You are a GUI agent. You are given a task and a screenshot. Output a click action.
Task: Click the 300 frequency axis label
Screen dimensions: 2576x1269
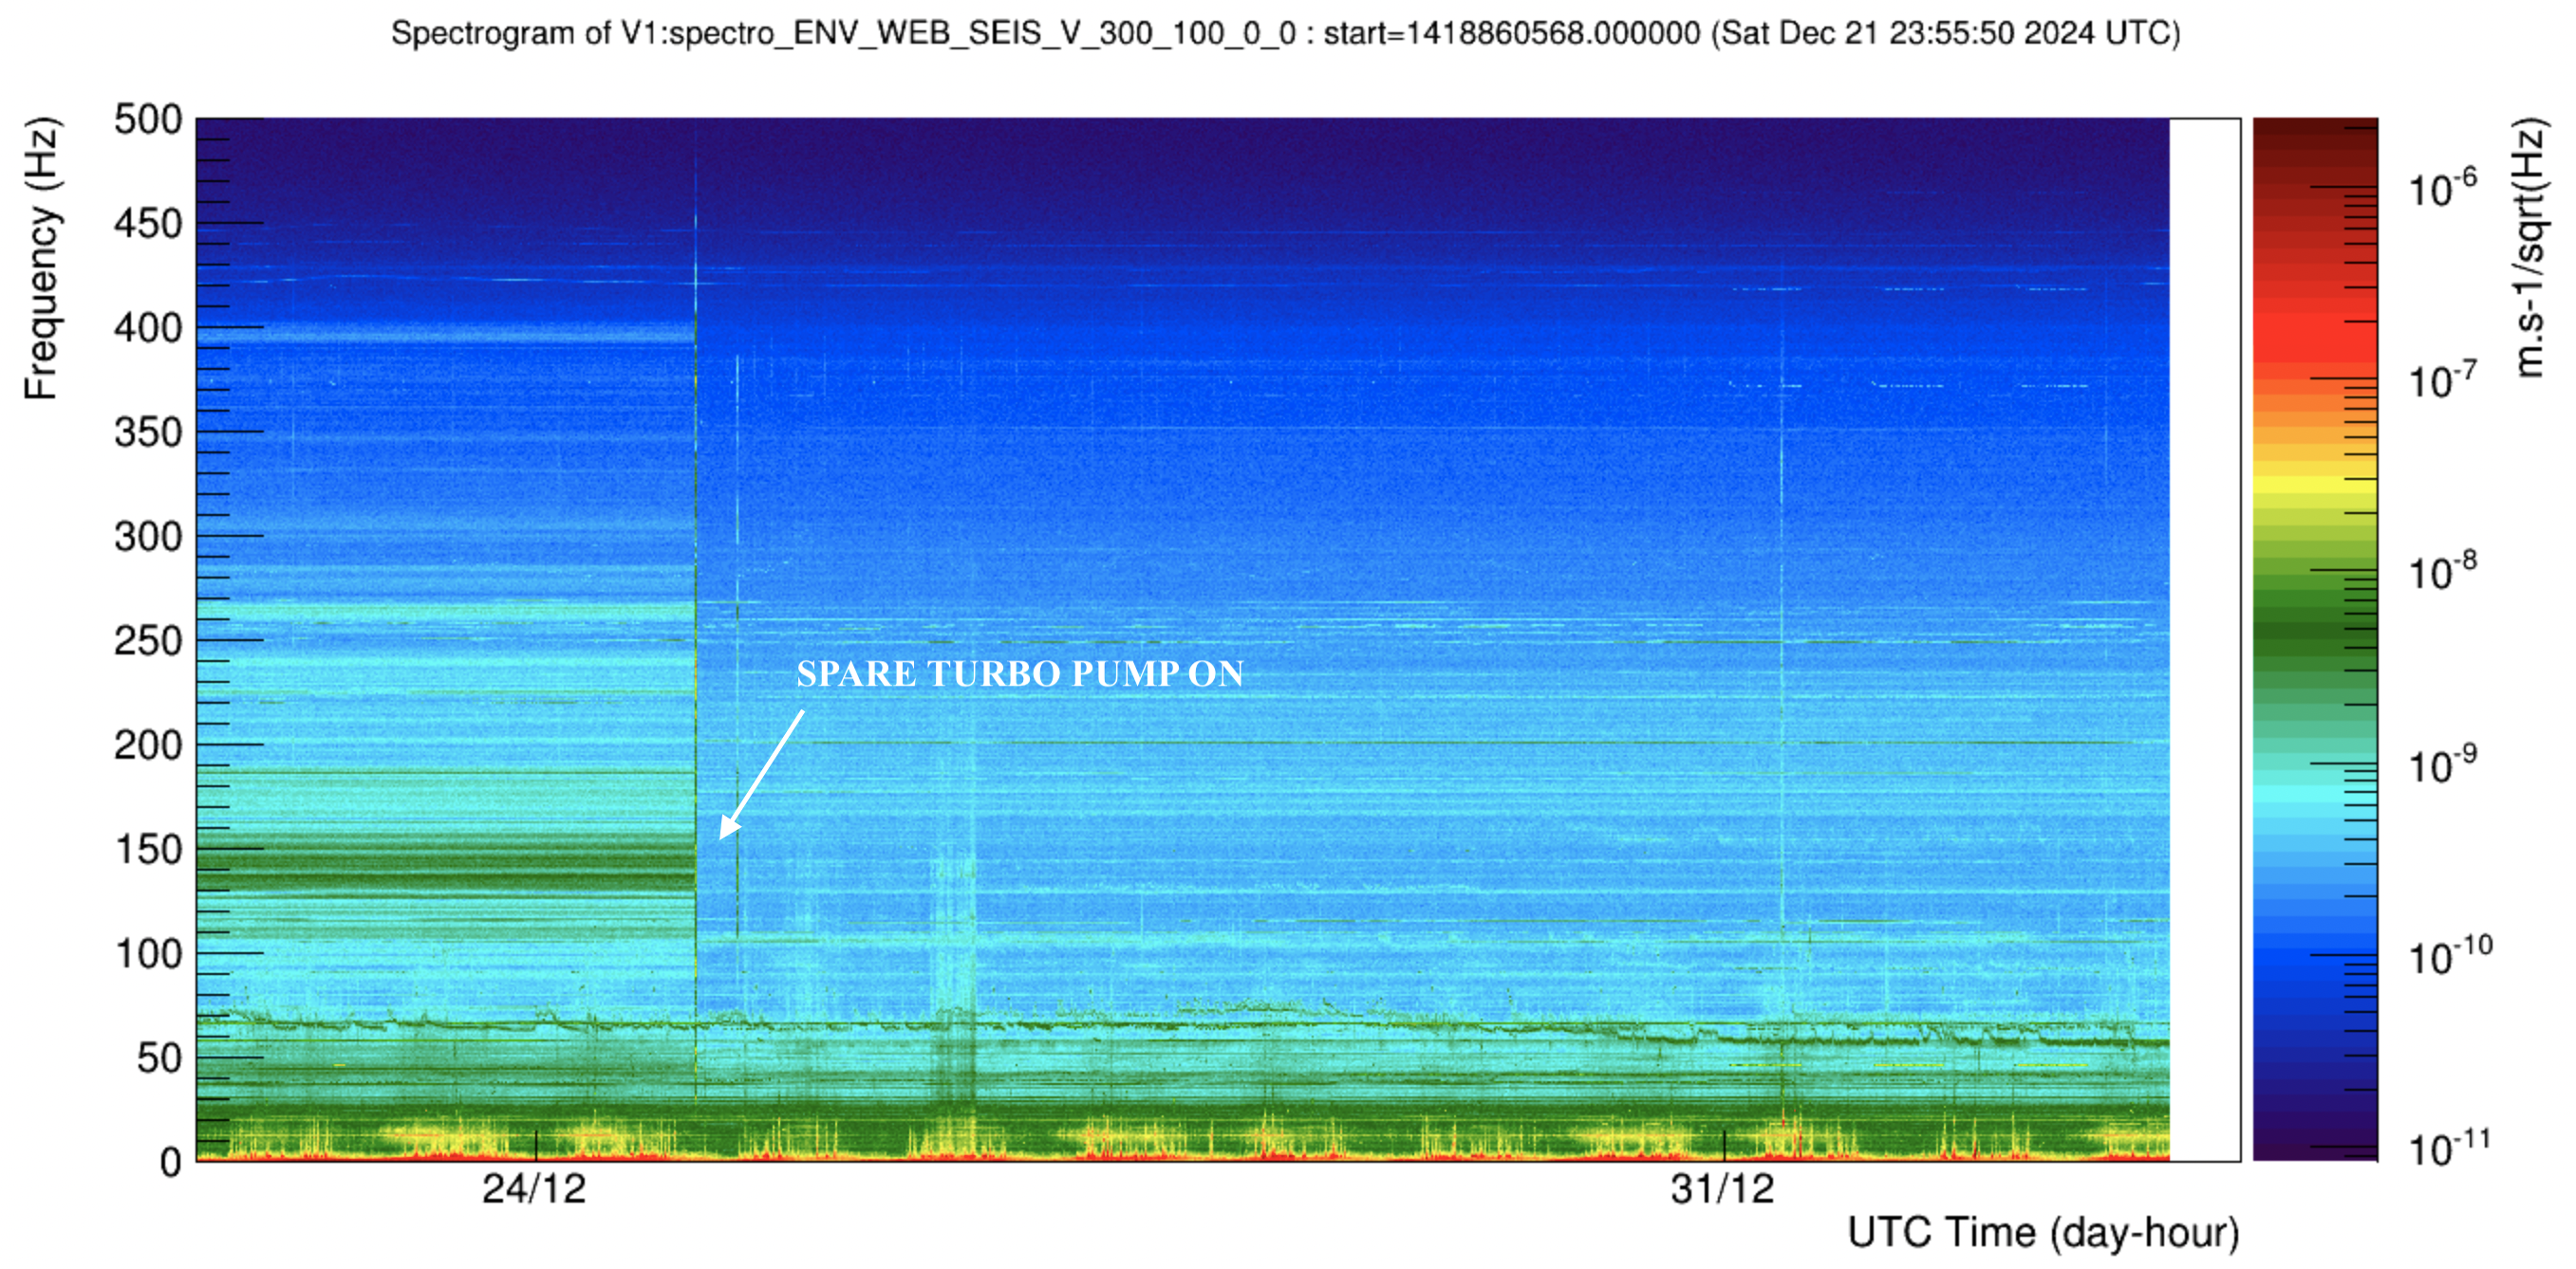pyautogui.click(x=148, y=537)
